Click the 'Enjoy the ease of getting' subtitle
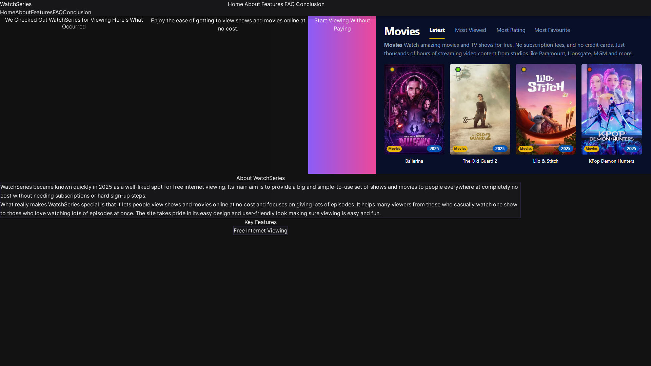This screenshot has width=651, height=366. [228, 24]
